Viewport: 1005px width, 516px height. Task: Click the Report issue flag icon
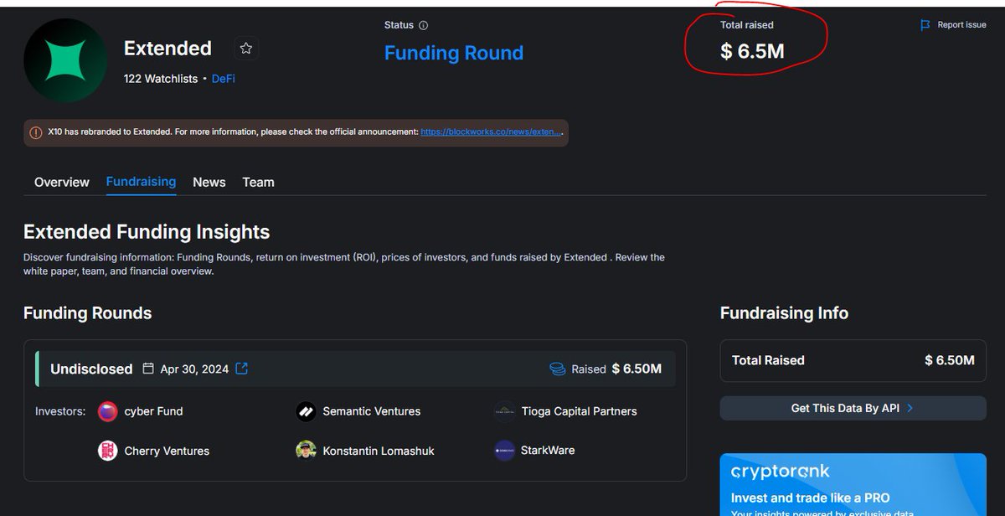[925, 25]
